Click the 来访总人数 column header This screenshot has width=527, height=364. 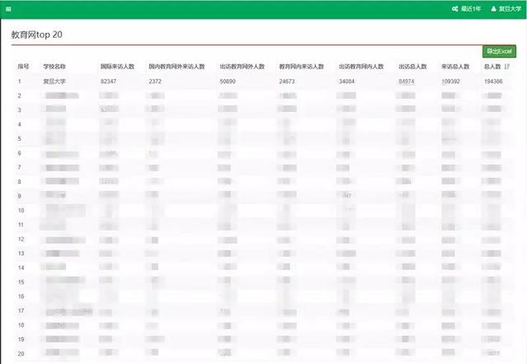[x=455, y=66]
